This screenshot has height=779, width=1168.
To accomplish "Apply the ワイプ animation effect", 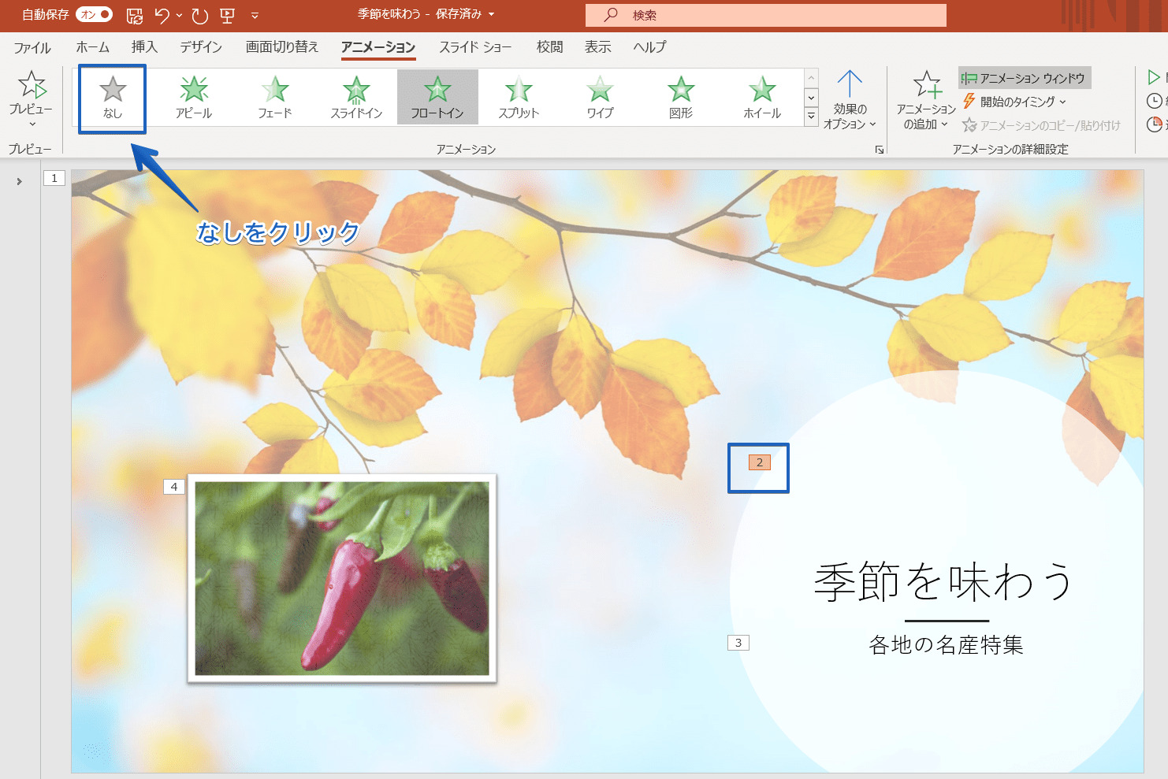I will [x=600, y=98].
